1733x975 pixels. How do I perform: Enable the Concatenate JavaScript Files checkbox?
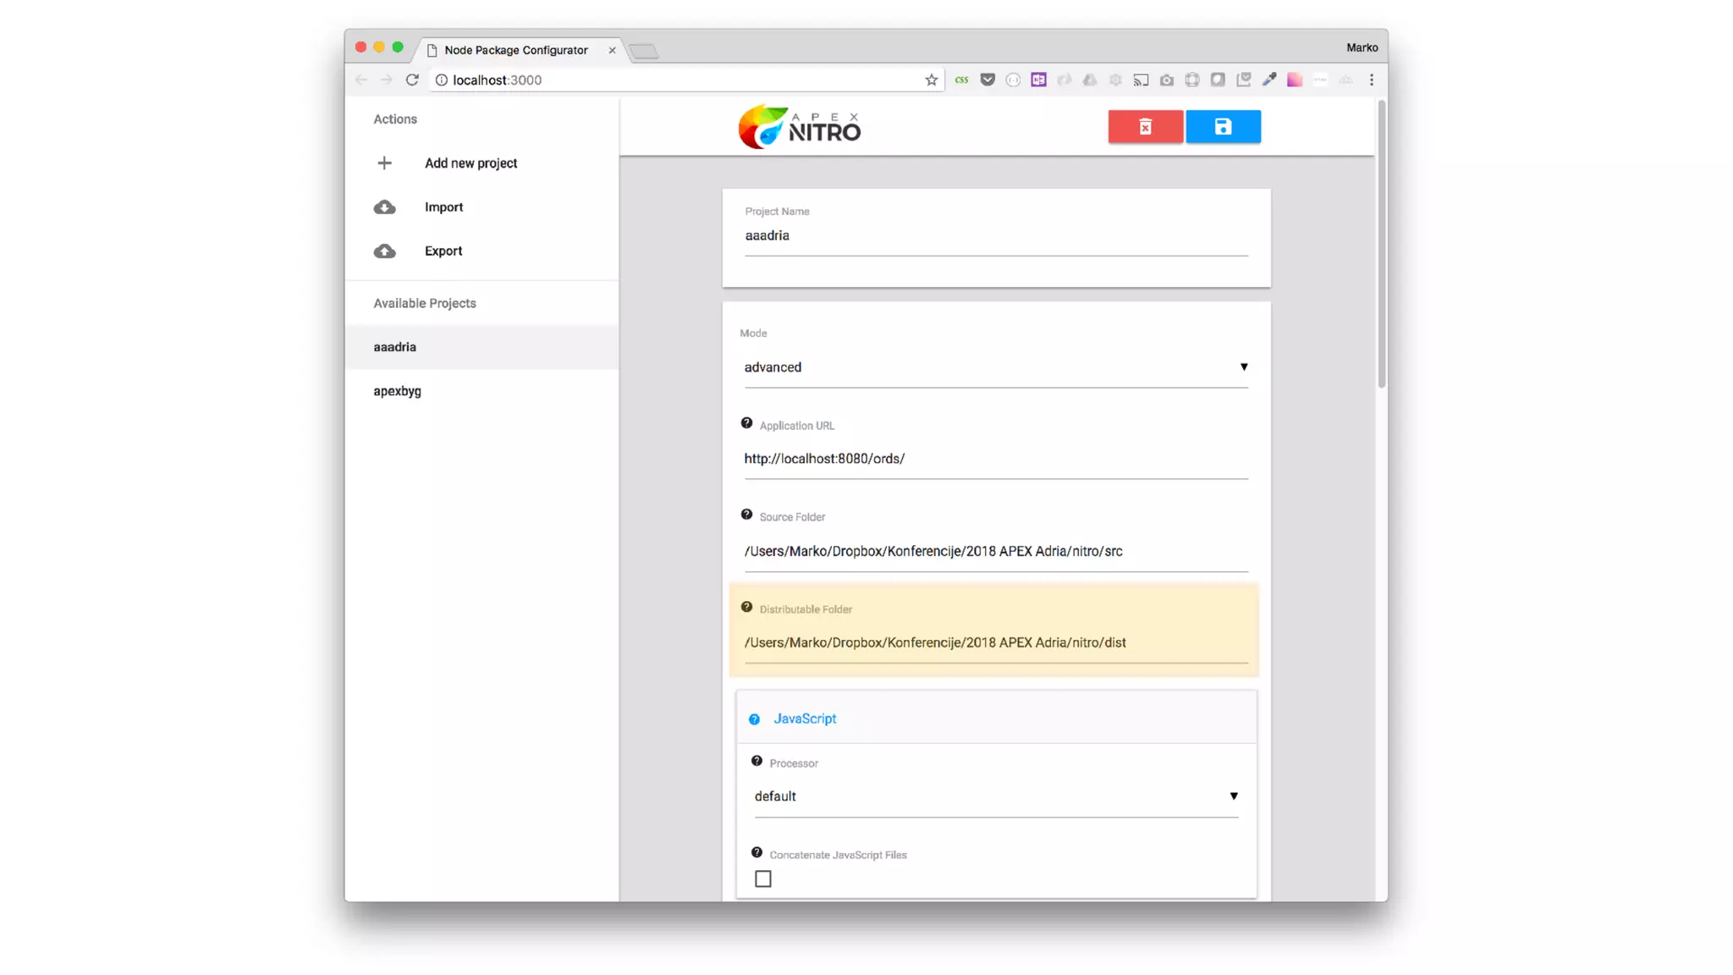coord(763,879)
